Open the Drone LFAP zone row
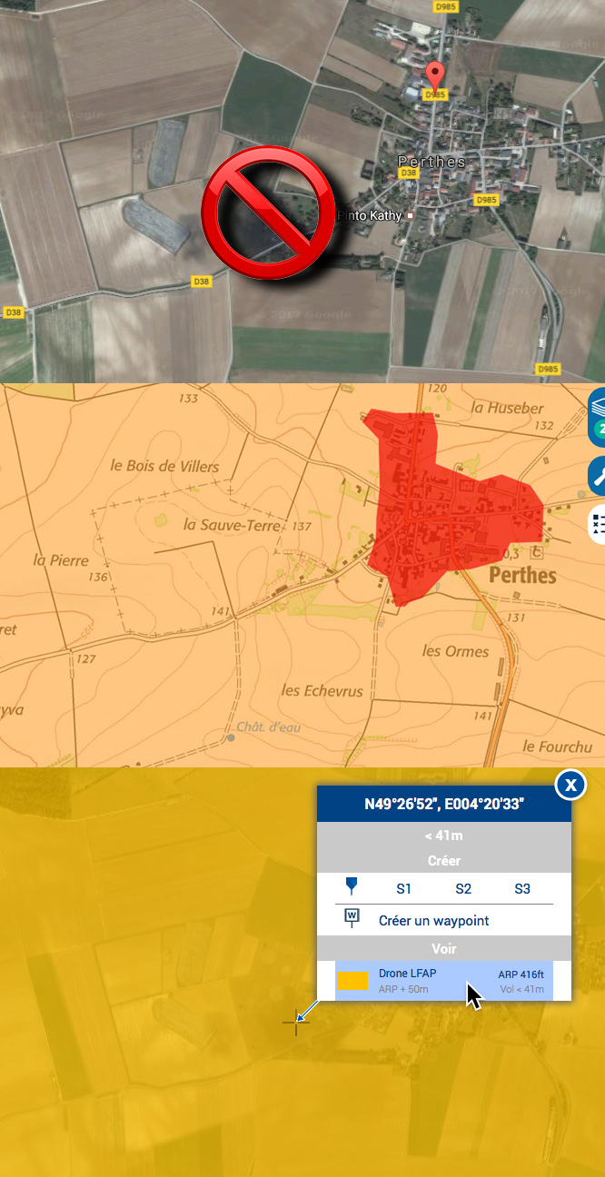The width and height of the screenshot is (605, 1177). point(444,981)
